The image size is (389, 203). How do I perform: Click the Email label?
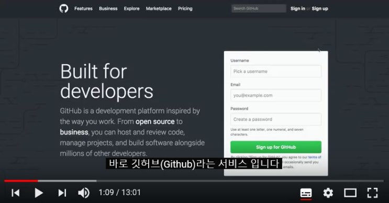tap(236, 85)
